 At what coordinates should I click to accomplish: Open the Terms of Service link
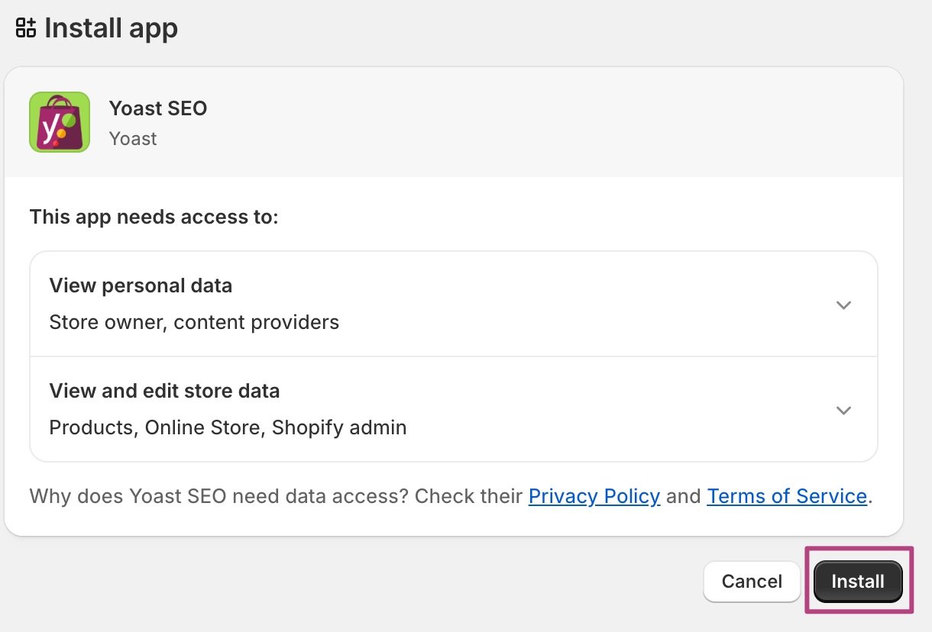point(786,496)
